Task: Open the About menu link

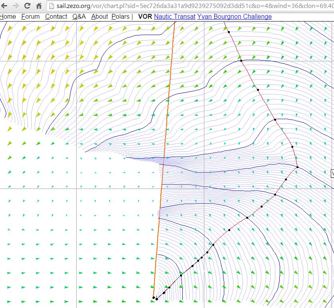Action: (99, 16)
